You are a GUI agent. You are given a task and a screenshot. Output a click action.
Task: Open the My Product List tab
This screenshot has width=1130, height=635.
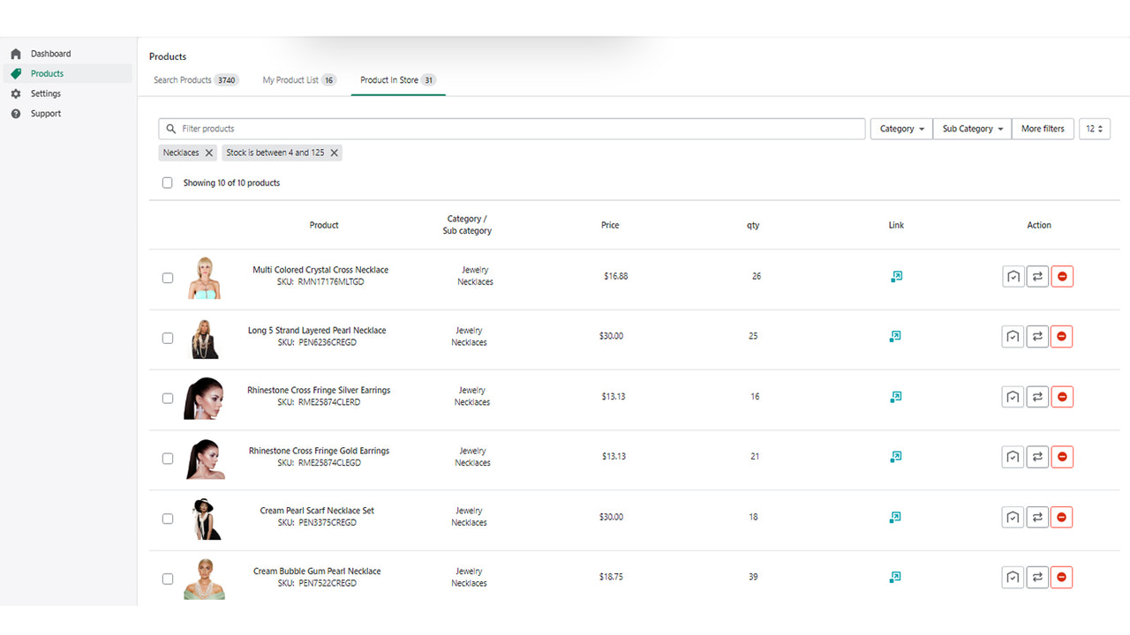298,79
